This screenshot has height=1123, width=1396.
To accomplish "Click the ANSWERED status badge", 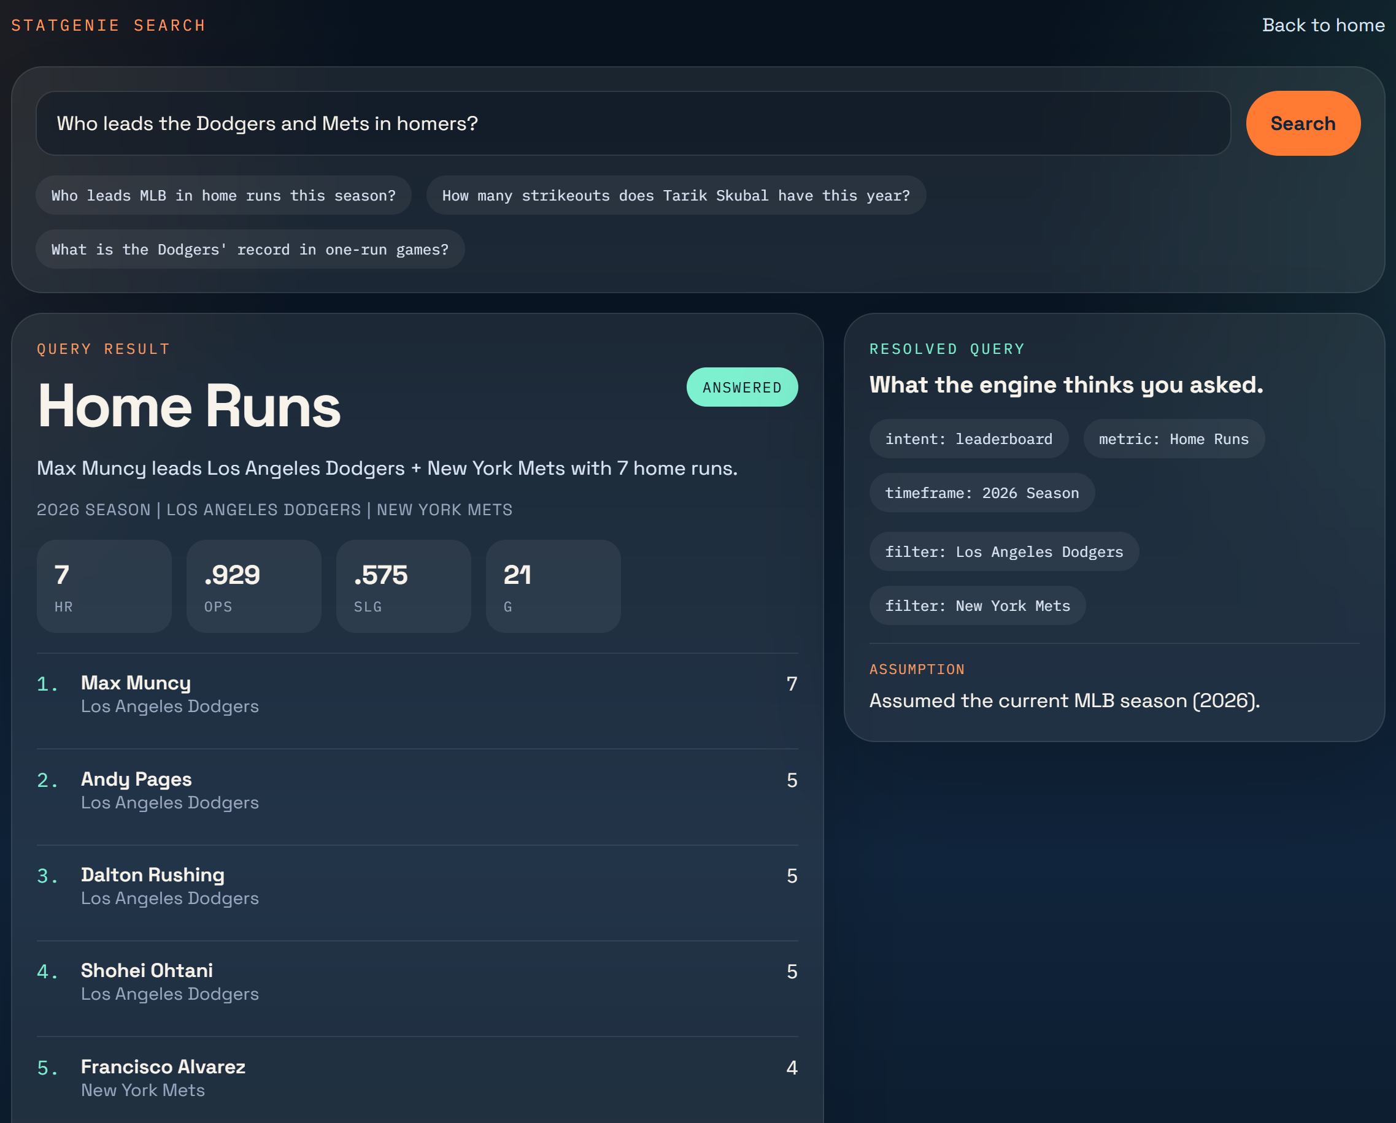I will click(741, 387).
